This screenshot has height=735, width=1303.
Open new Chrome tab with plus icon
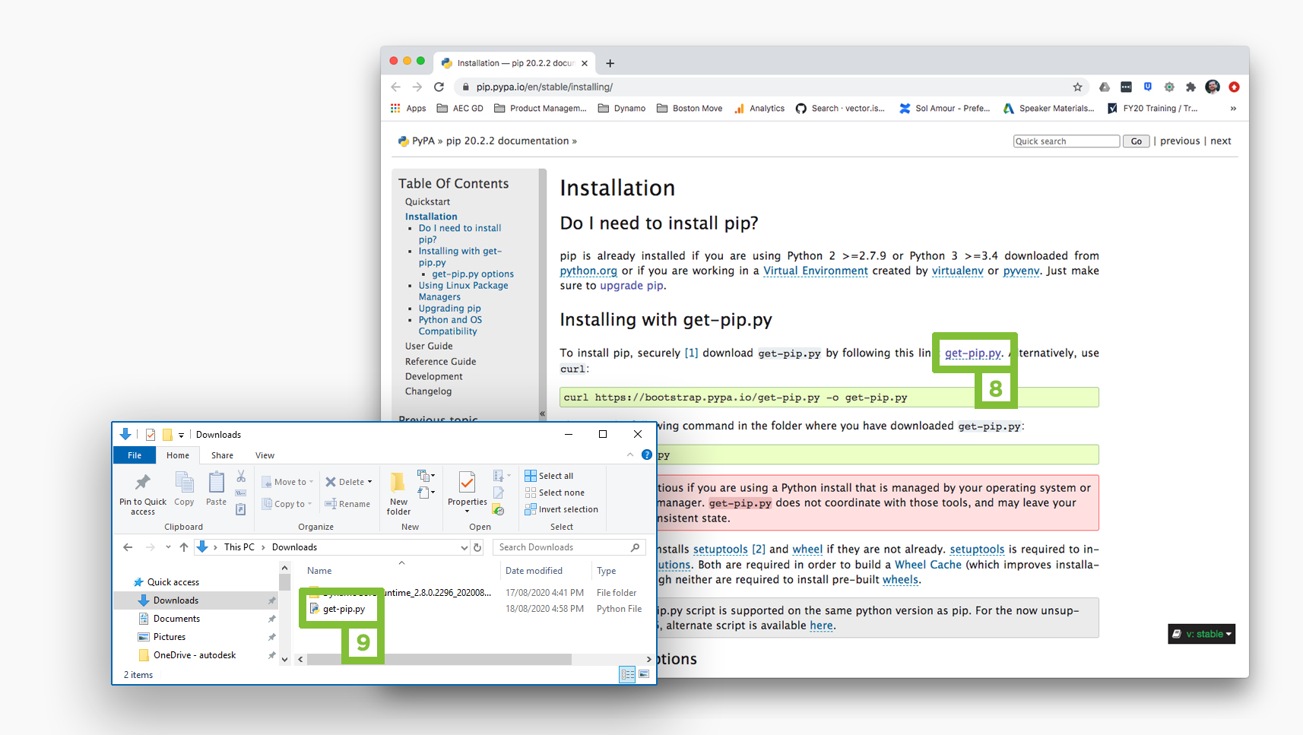610,63
